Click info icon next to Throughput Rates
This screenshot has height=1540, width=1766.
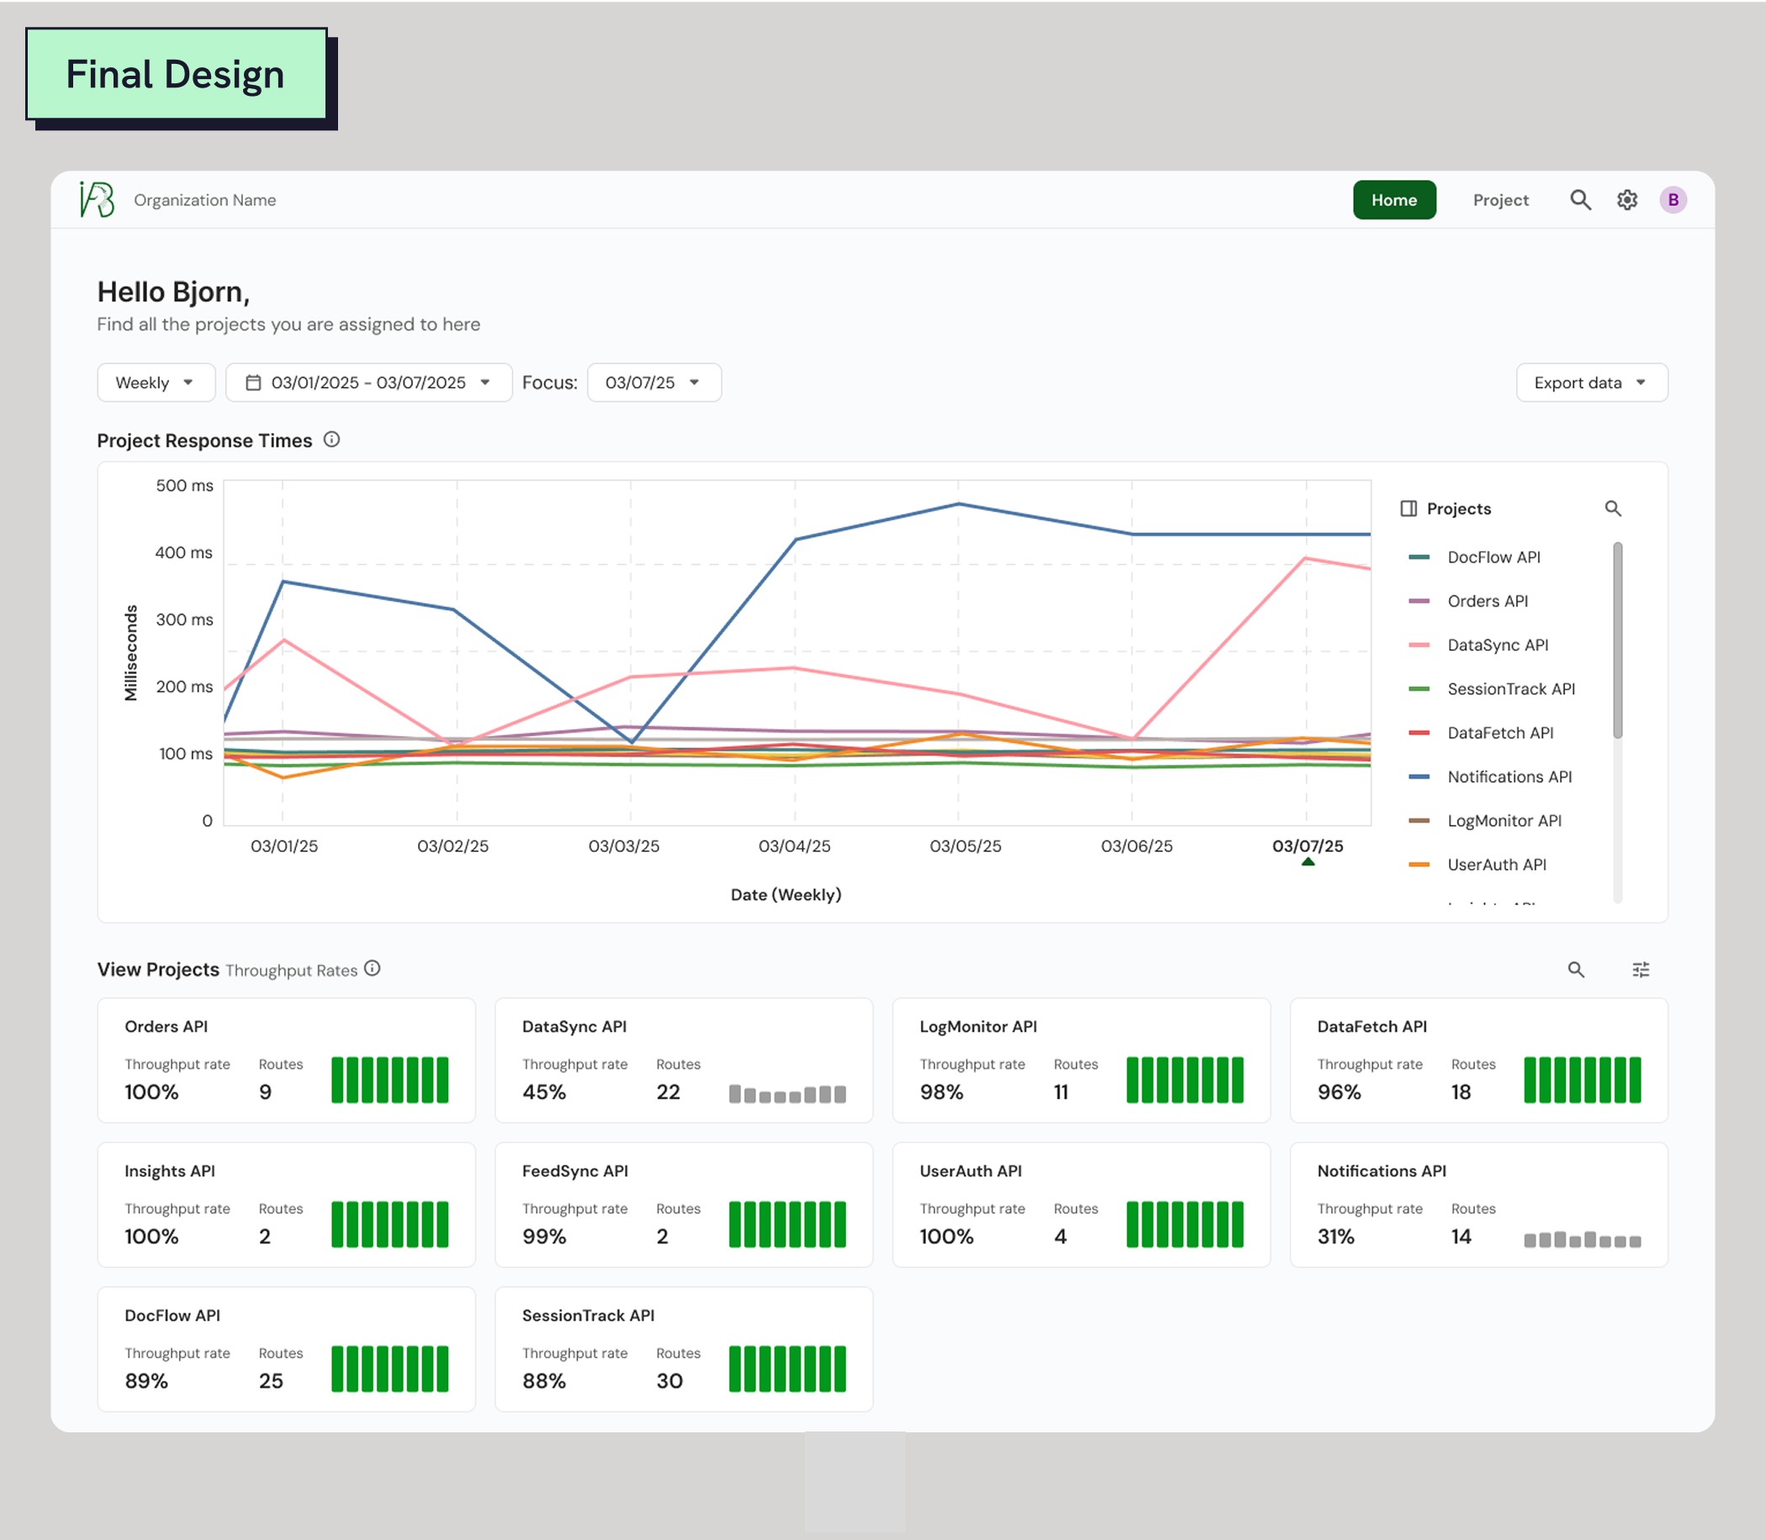point(372,969)
